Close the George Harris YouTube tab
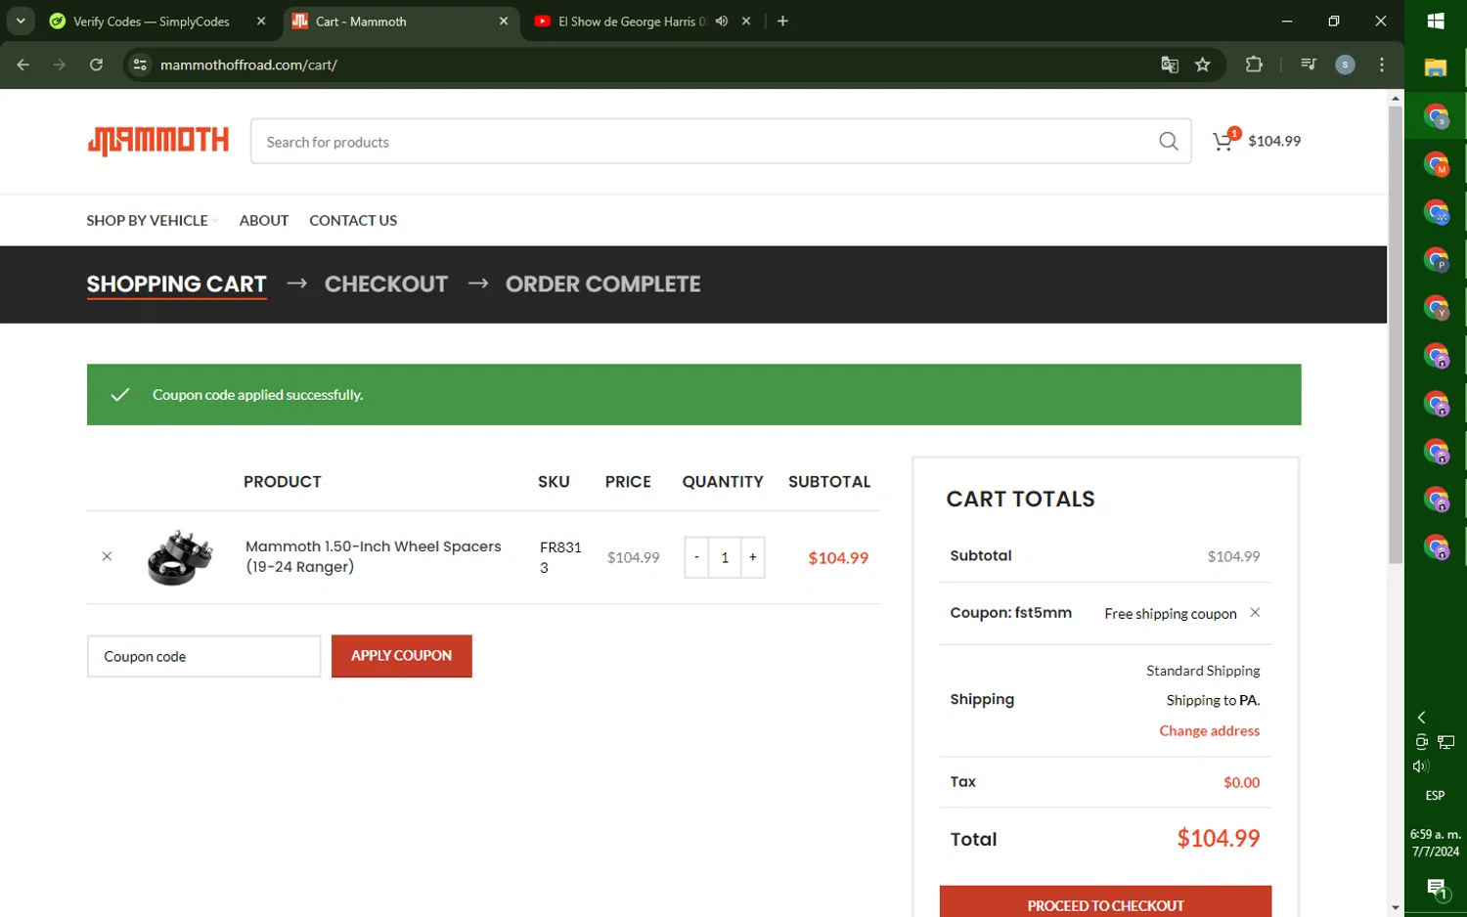1467x917 pixels. click(746, 22)
